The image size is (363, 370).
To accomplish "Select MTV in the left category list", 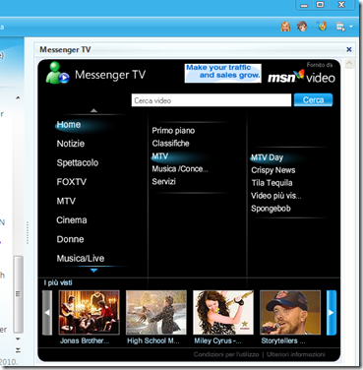I will click(66, 201).
